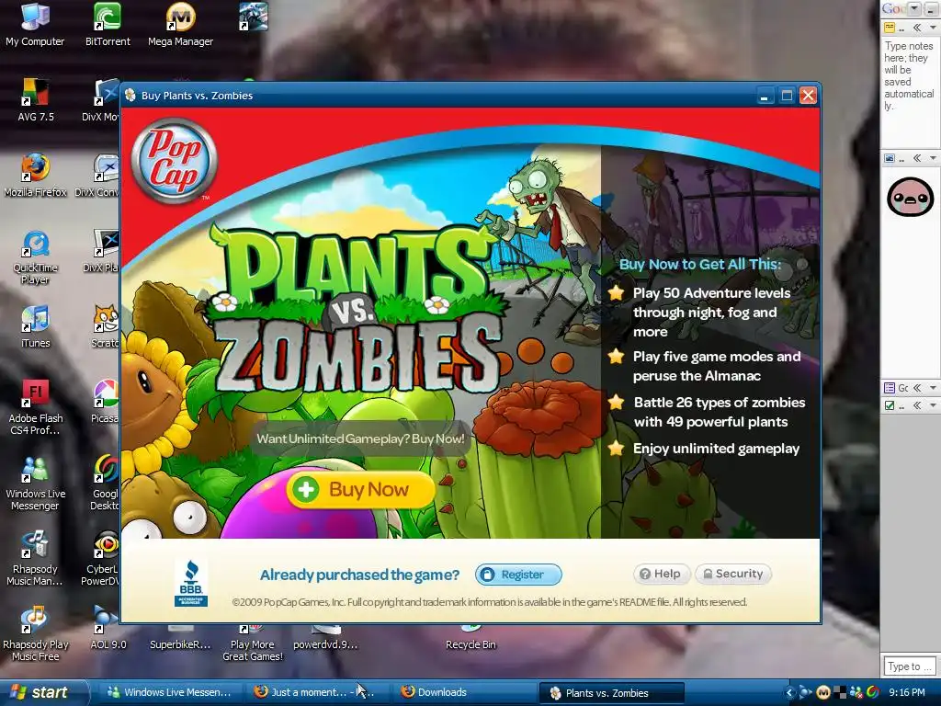This screenshot has width=941, height=706.
Task: Expand the To Do checklist gadget chevron
Action: pyautogui.click(x=917, y=405)
